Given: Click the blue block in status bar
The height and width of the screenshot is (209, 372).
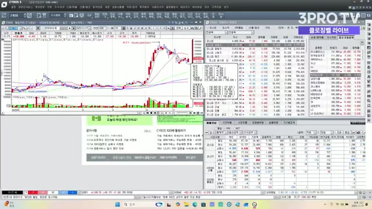Looking at the screenshot, I should [x=72, y=192].
